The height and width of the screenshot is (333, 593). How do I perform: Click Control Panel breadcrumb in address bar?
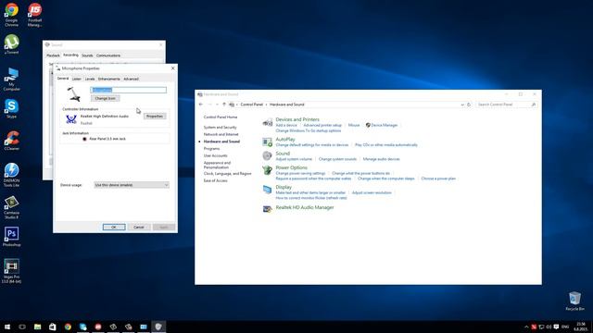(x=251, y=105)
